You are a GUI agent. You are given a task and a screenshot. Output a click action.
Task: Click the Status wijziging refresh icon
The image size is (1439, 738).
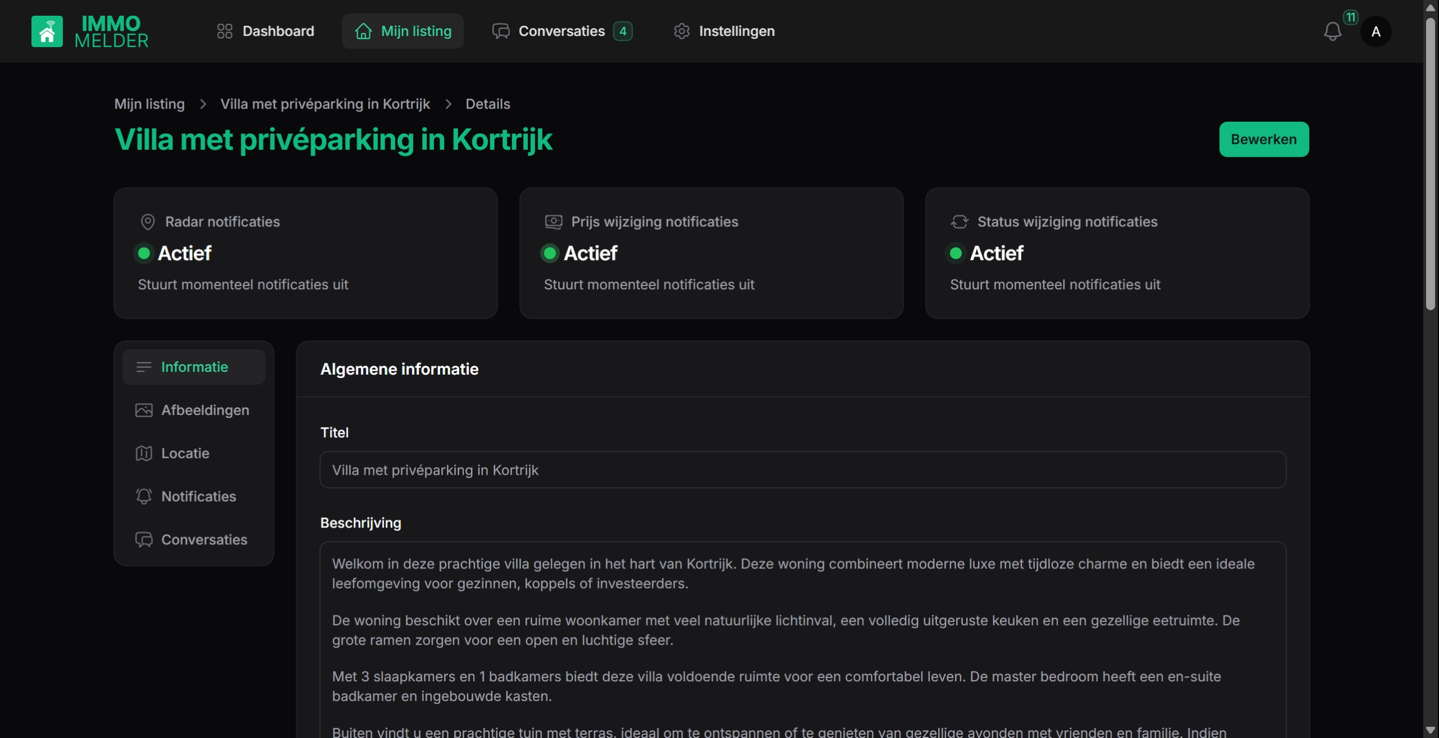(960, 222)
